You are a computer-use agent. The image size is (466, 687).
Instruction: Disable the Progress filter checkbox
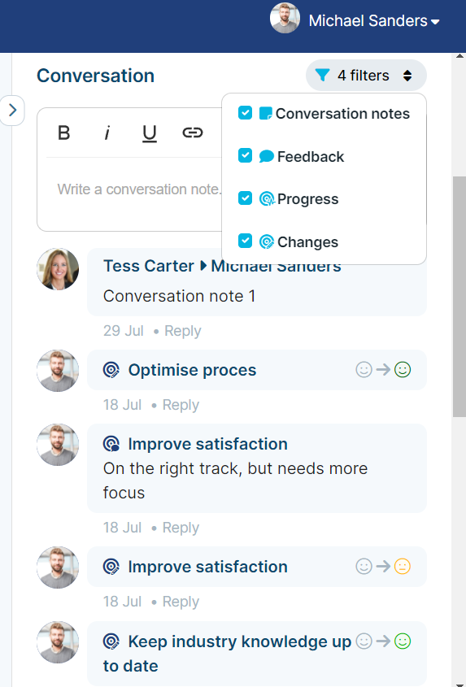coord(245,198)
